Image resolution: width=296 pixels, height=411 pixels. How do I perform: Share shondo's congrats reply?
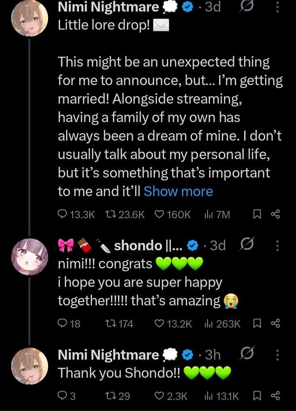click(x=275, y=324)
